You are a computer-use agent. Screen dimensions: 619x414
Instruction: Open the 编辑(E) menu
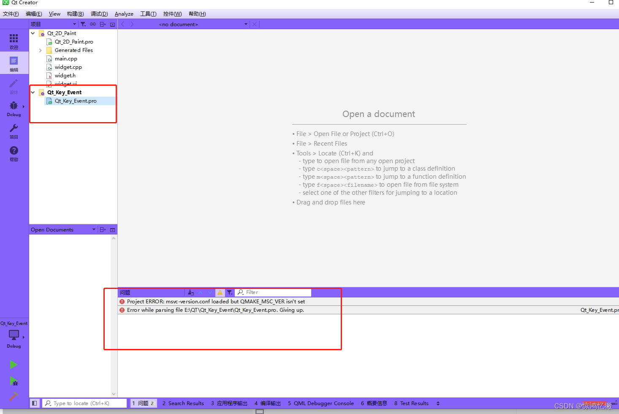pyautogui.click(x=34, y=14)
